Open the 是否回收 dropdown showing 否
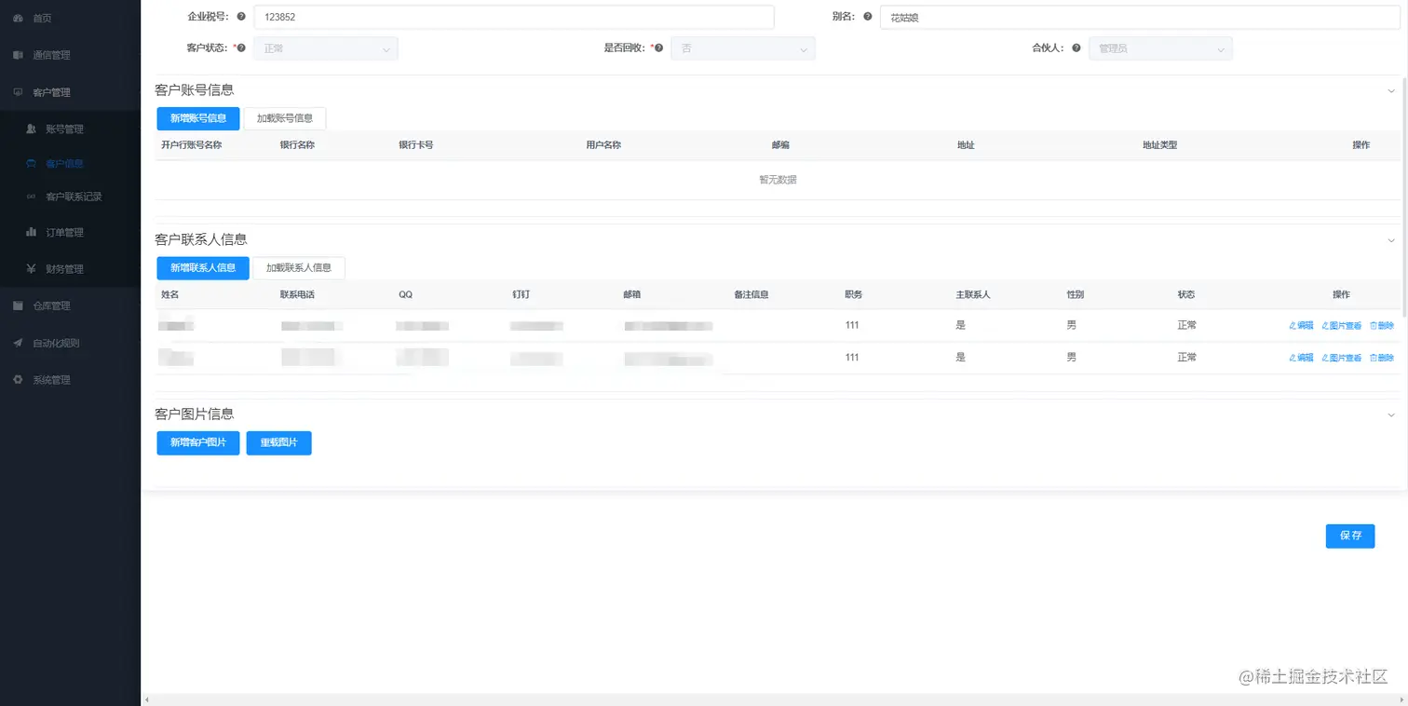Image resolution: width=1408 pixels, height=706 pixels. tap(743, 48)
